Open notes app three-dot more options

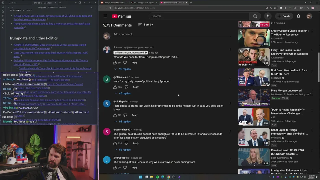point(95,7)
